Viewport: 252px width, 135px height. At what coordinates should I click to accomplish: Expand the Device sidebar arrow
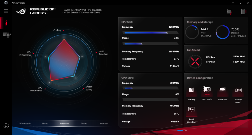pyautogui.click(x=11, y=34)
